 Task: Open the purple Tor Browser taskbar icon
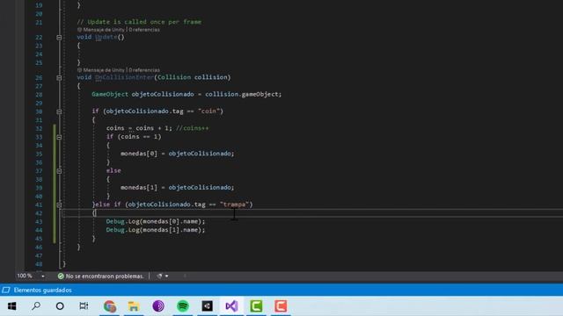(158, 306)
